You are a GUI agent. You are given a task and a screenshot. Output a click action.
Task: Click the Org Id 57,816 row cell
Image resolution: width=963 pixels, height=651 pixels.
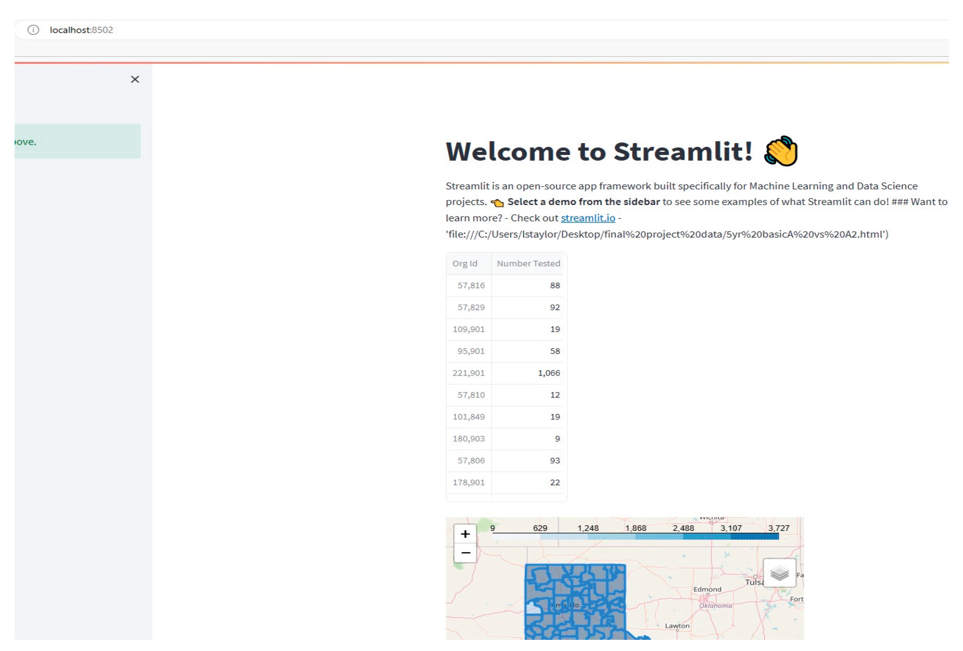point(471,285)
